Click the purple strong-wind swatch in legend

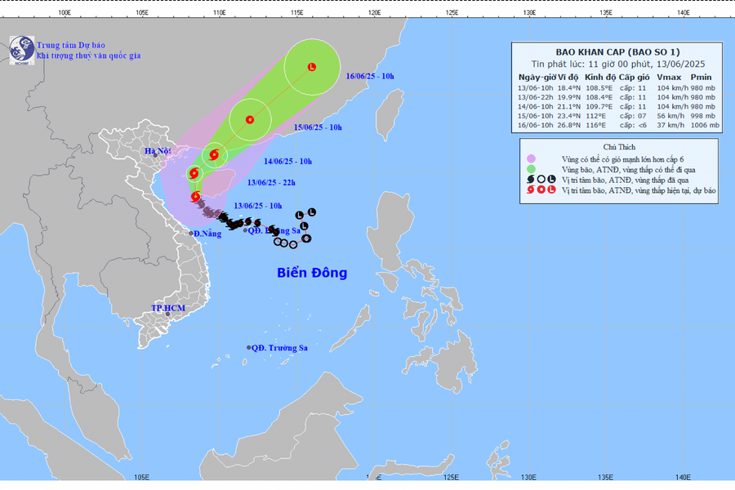click(531, 158)
